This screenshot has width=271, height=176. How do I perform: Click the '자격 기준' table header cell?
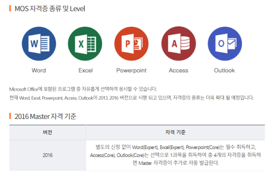point(175,132)
